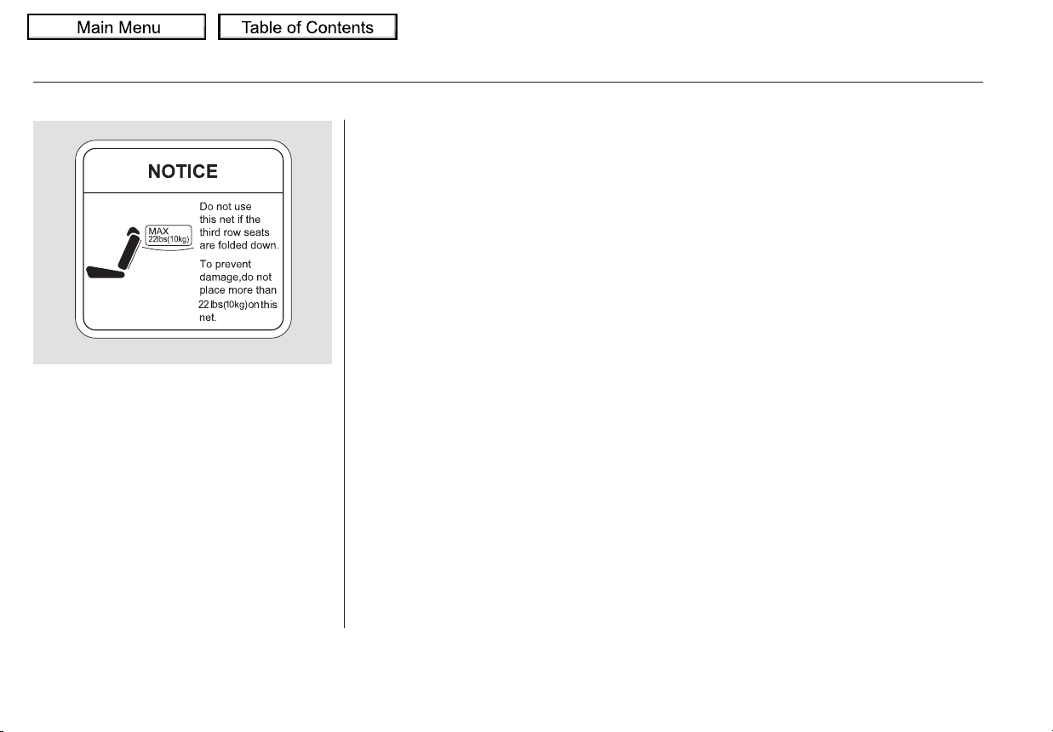The image size is (1053, 732).
Task: Go to the Table of Contents
Action: coord(307,27)
